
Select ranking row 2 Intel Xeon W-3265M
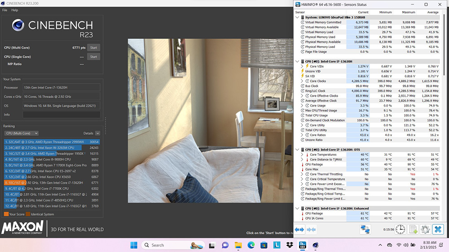52,148
